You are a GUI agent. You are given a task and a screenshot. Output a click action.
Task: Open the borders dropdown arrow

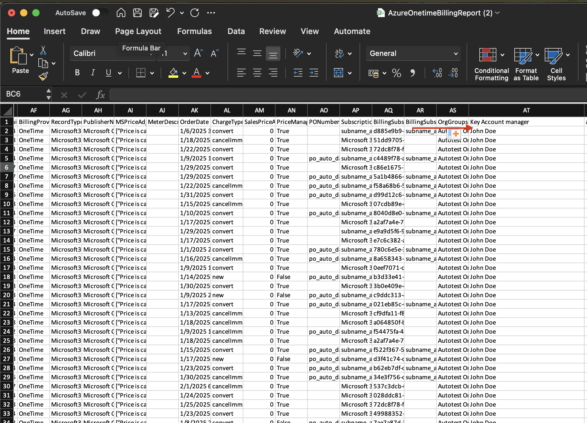coord(152,73)
